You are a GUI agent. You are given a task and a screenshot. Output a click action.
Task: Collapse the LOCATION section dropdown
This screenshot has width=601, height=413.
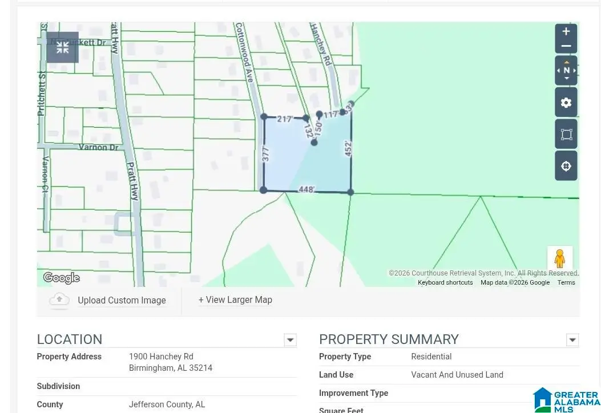(x=290, y=339)
